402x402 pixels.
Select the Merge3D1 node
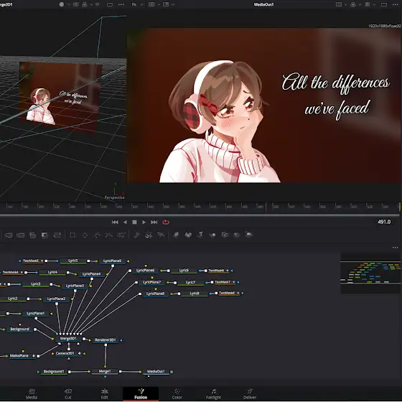coord(68,338)
